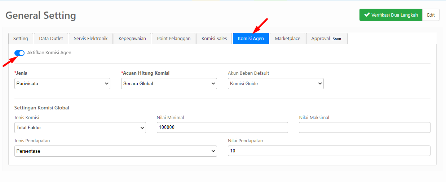Open the Akun Beban Default dropdown
Image resolution: width=446 pixels, height=182 pixels.
pyautogui.click(x=276, y=83)
